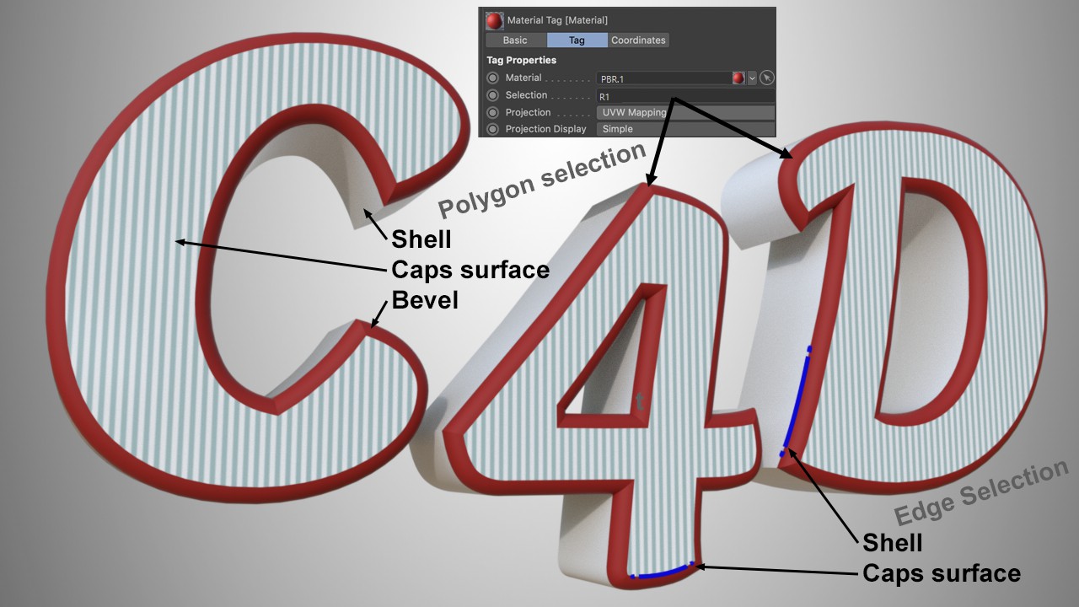Toggle the keyframe circle beside Projection
The height and width of the screenshot is (607, 1079).
click(493, 112)
